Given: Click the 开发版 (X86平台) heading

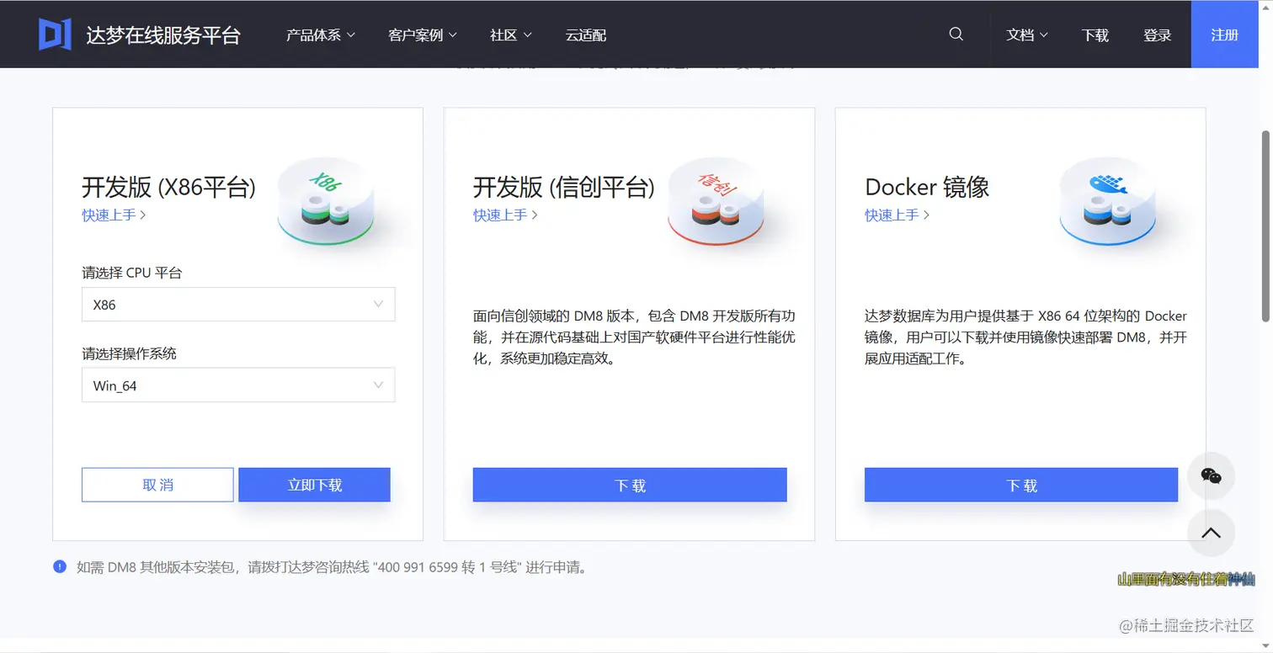Looking at the screenshot, I should pos(168,187).
